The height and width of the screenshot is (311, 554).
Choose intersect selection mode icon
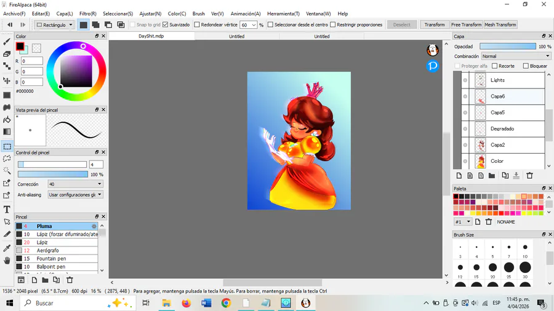121,25
